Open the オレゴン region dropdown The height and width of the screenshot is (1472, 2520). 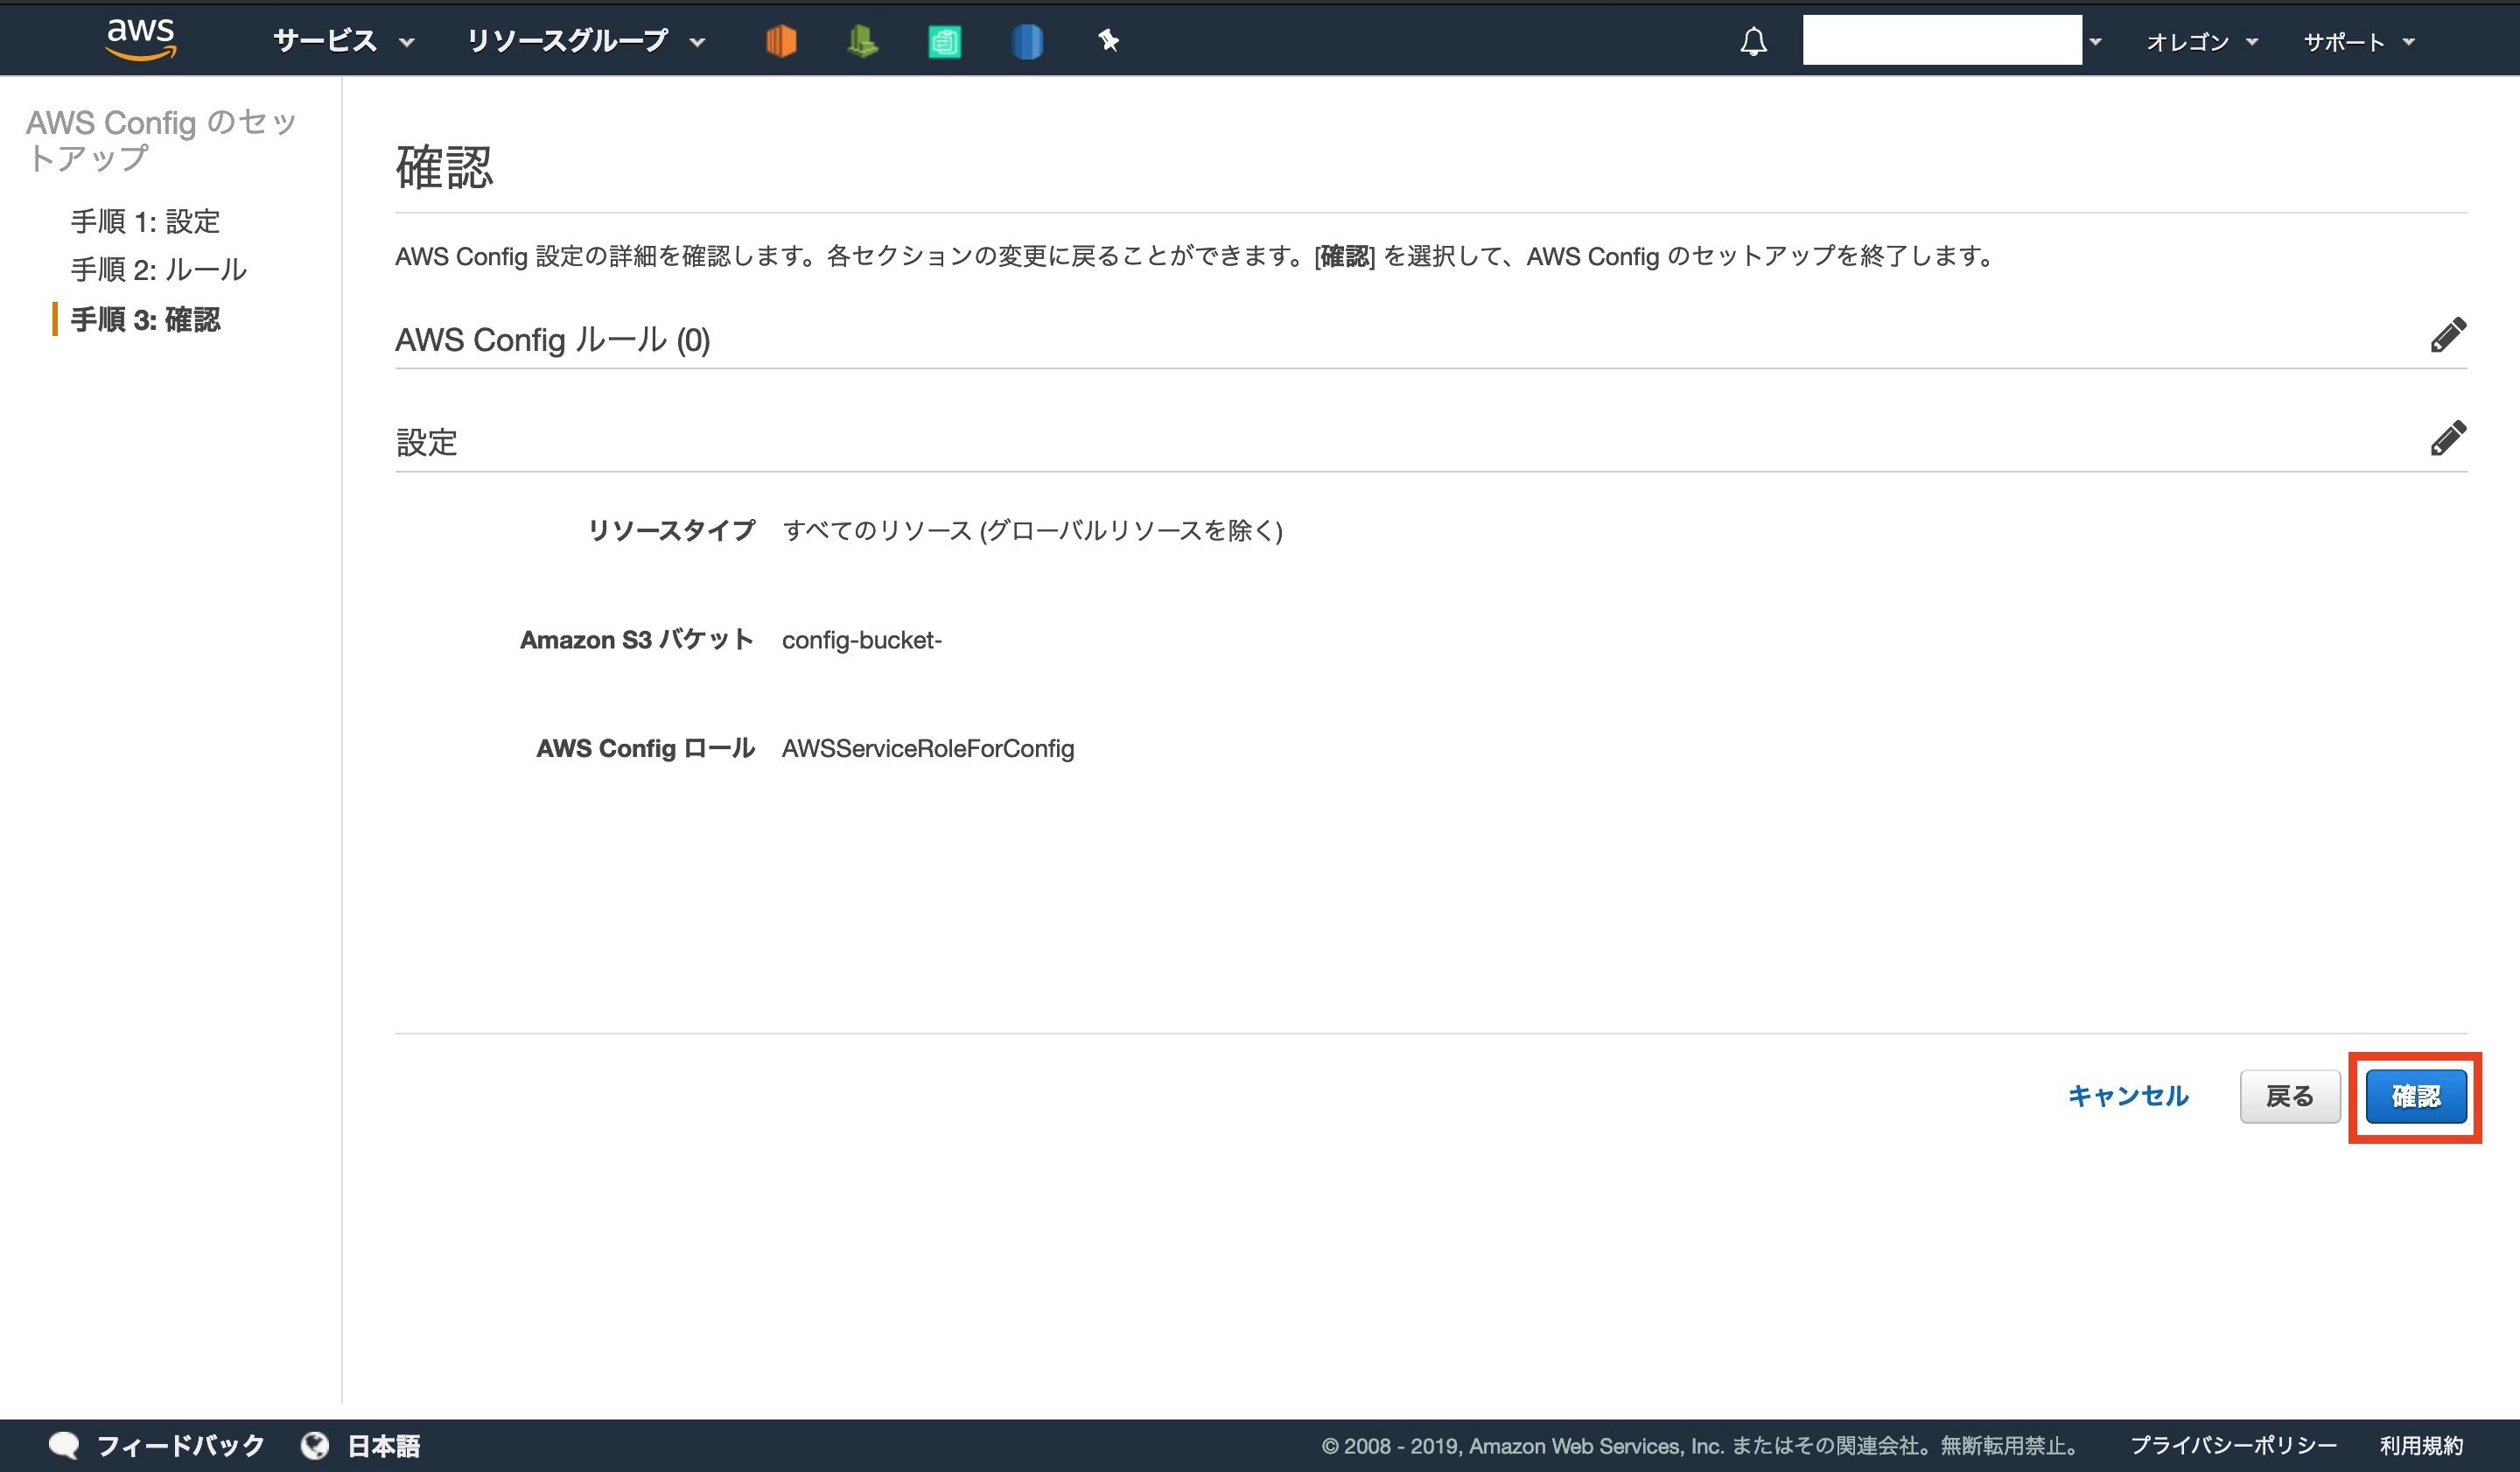2202,42
